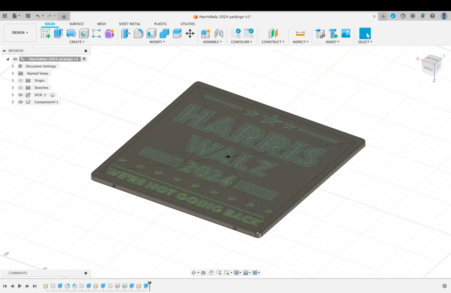Click the Insert Derive icon

(320, 33)
